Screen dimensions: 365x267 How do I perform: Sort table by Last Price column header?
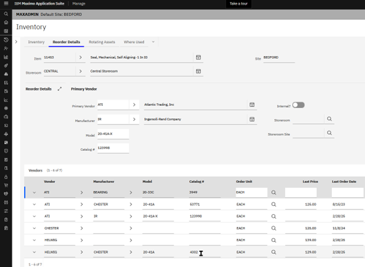click(310, 182)
